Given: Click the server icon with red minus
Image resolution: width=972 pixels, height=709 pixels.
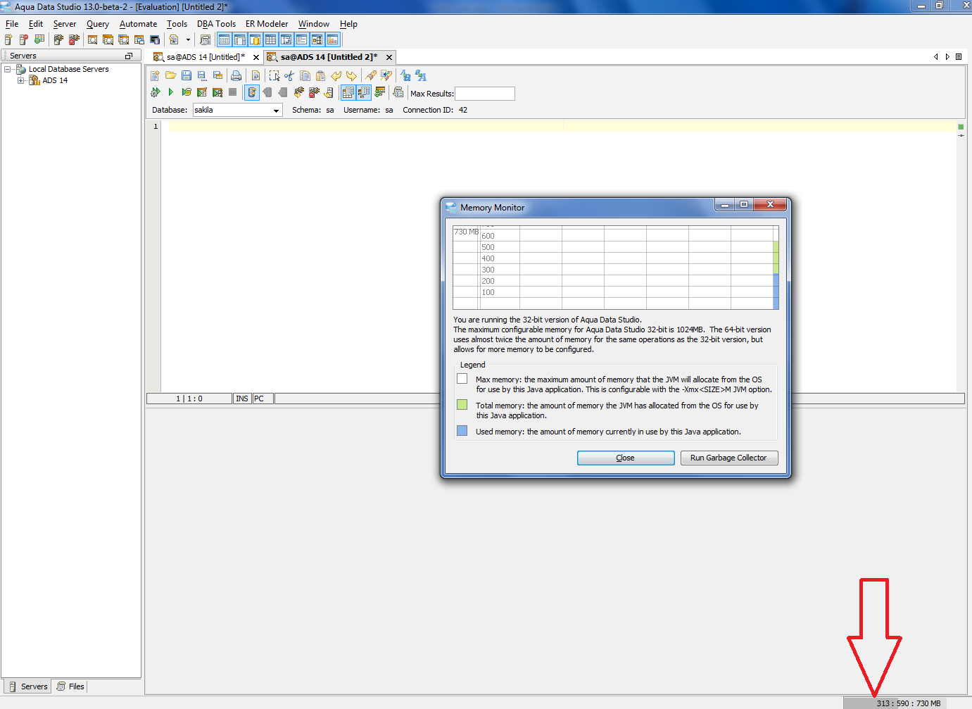Looking at the screenshot, I should [x=24, y=40].
